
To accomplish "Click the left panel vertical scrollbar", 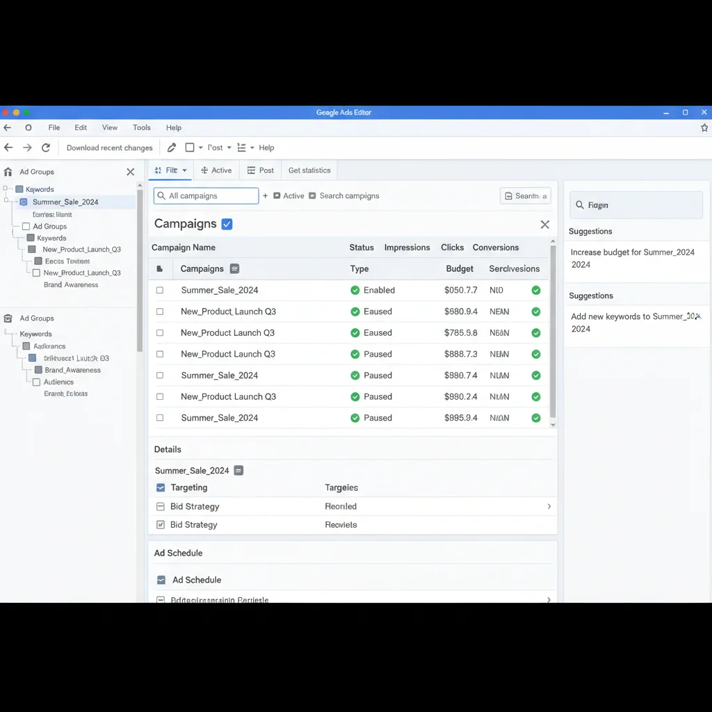I will coord(140,270).
